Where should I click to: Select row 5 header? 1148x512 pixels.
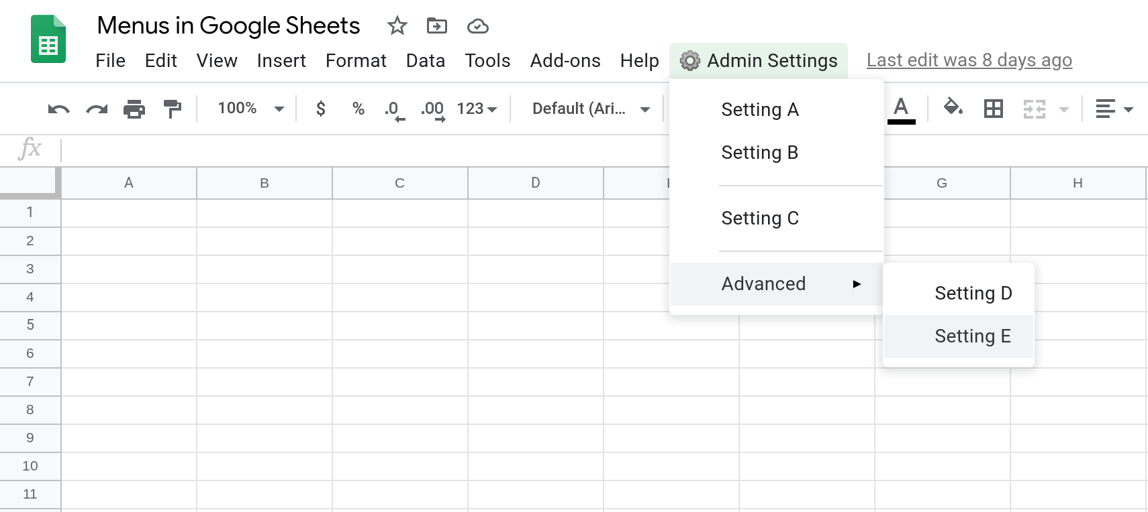30,325
